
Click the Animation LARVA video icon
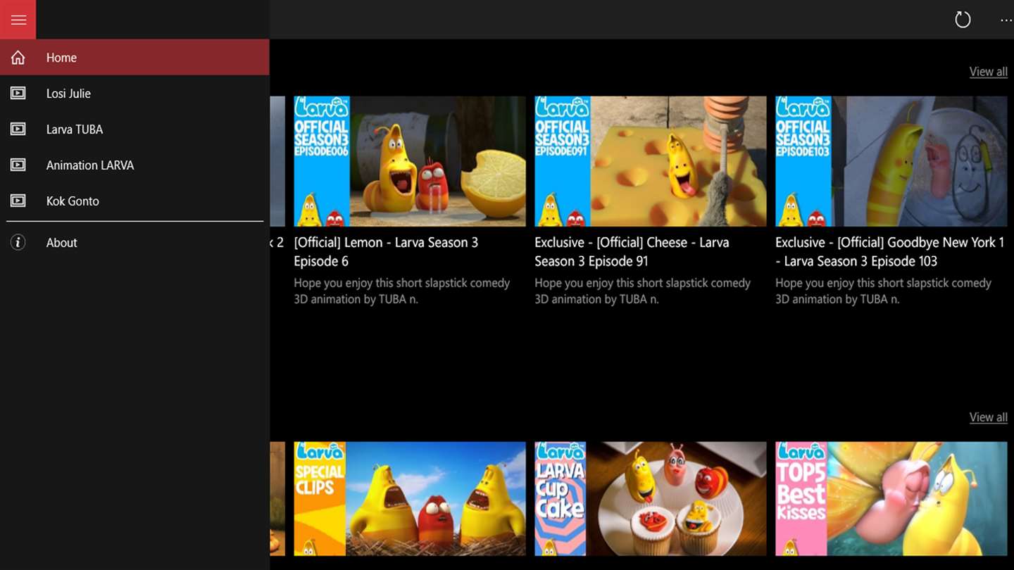(x=18, y=165)
